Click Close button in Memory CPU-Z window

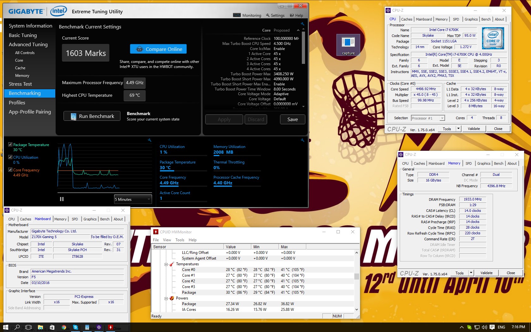510,273
